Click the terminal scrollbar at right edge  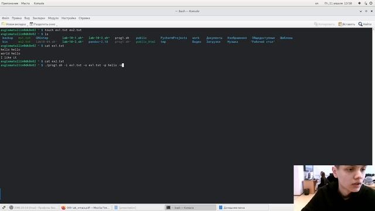coord(373,96)
